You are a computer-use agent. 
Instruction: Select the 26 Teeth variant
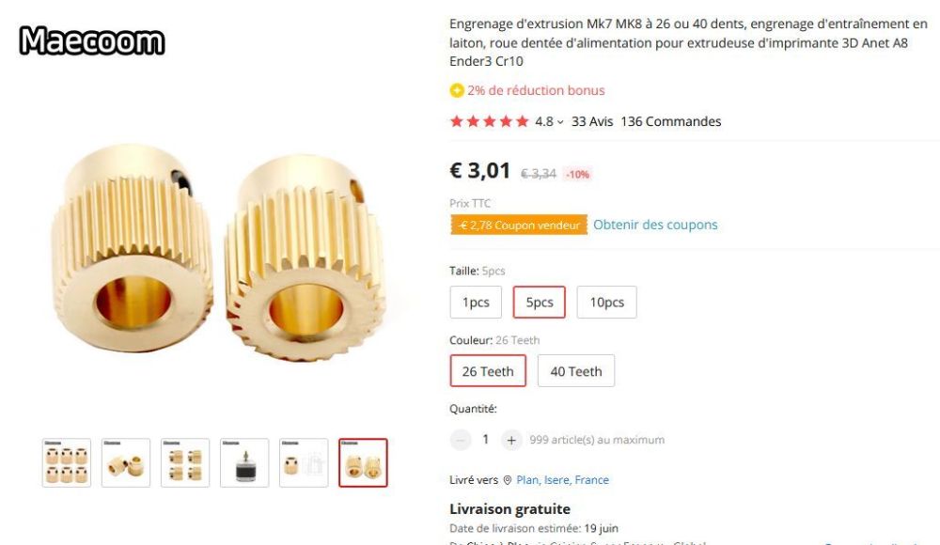[x=488, y=371]
